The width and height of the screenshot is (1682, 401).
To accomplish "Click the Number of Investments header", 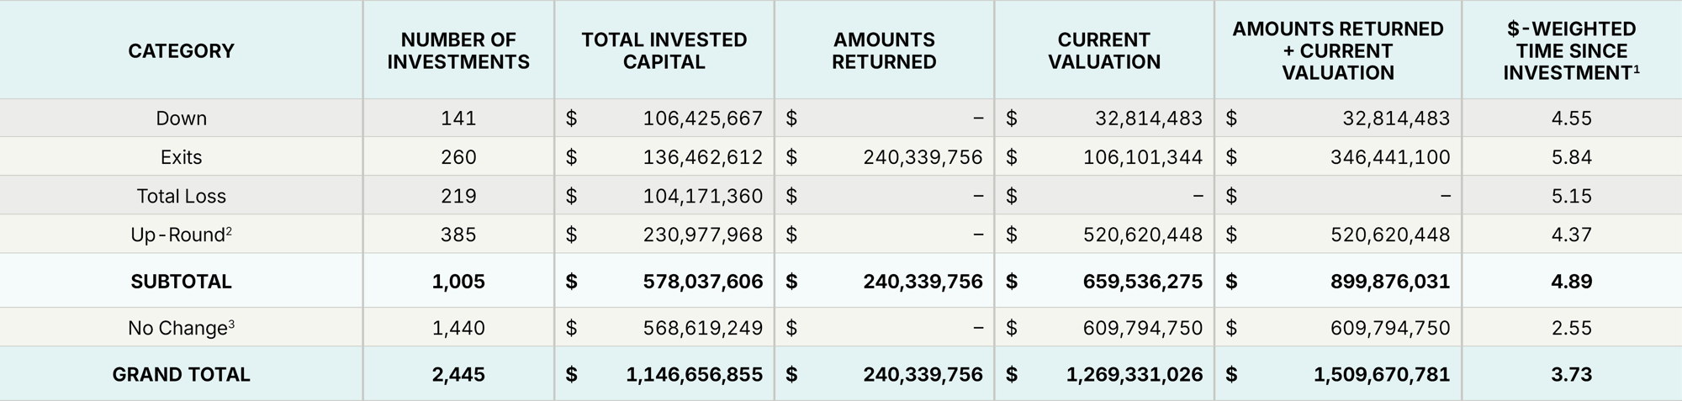I will [458, 51].
